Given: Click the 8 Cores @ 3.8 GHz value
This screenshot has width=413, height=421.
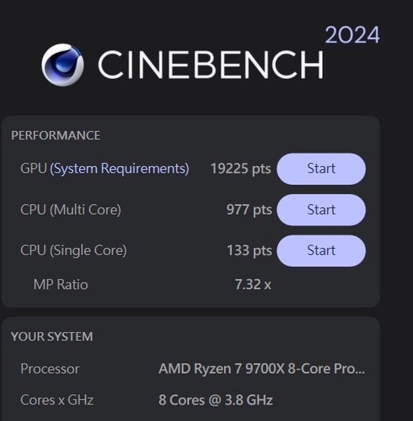Looking at the screenshot, I should pos(215,400).
